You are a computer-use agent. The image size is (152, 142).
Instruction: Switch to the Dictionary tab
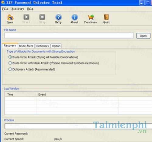pyautogui.click(x=43, y=46)
